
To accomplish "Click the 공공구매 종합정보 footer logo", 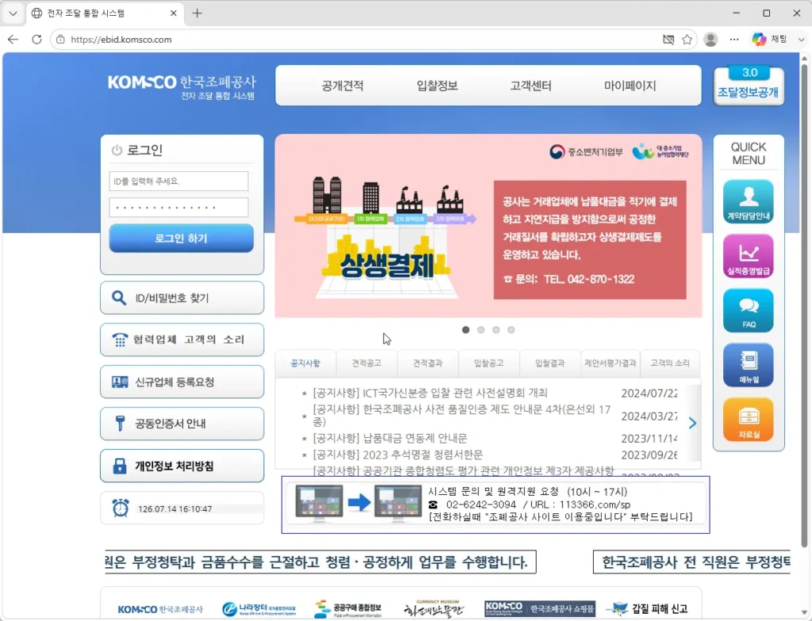I will pyautogui.click(x=348, y=608).
